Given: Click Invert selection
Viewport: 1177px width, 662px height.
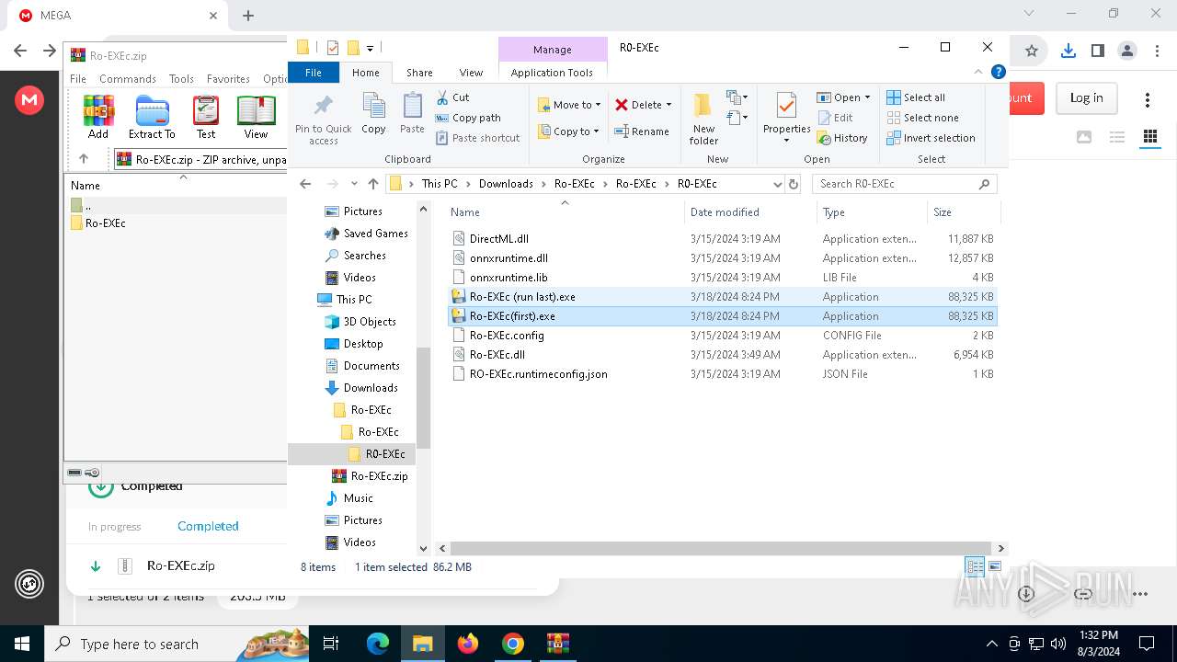Looking at the screenshot, I should 931,138.
